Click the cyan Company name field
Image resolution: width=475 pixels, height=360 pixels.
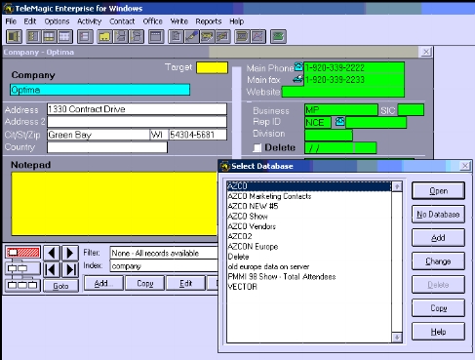(x=99, y=90)
